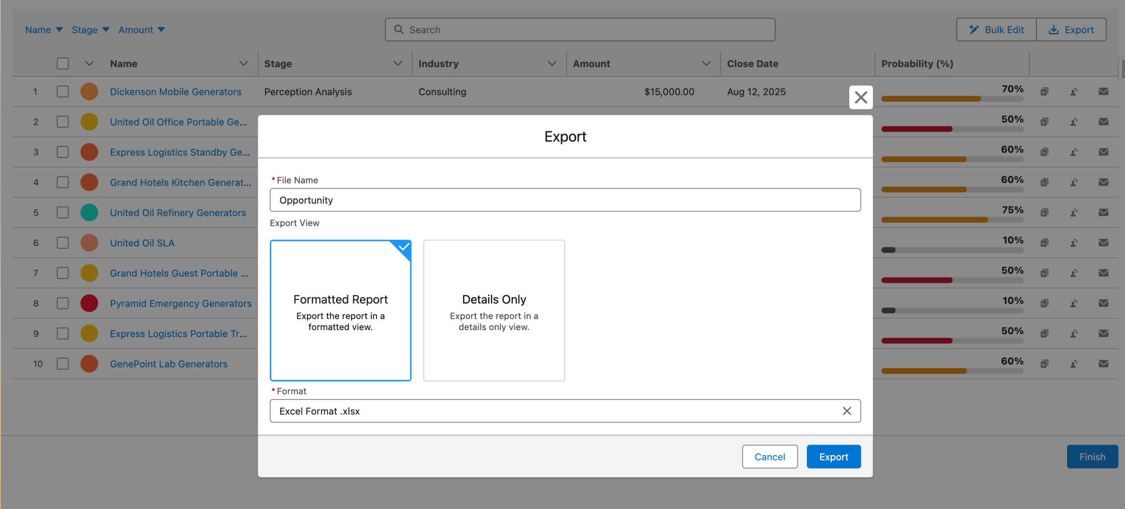This screenshot has width=1125, height=509.
Task: Clear the Excel Format selection with X icon
Action: [847, 411]
